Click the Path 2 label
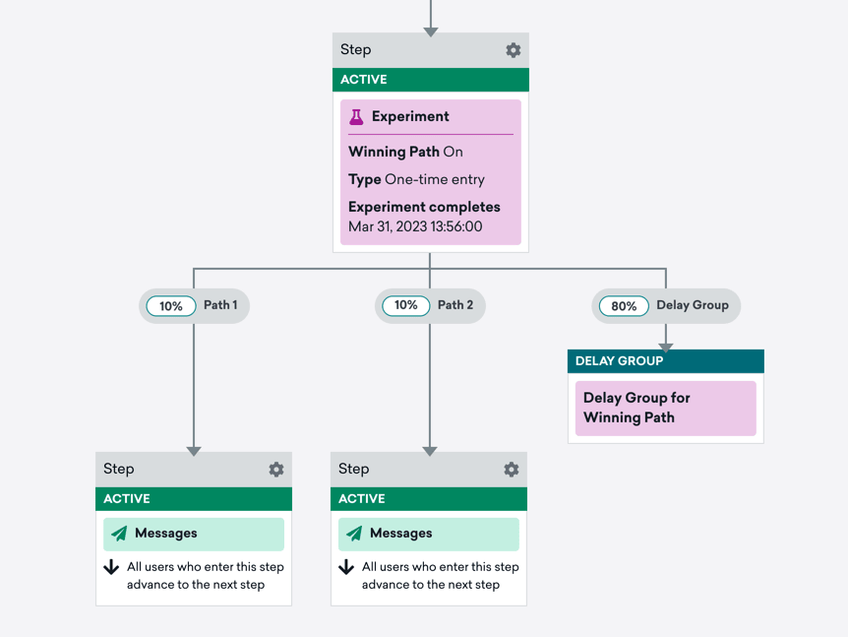The height and width of the screenshot is (637, 848). [x=455, y=305]
